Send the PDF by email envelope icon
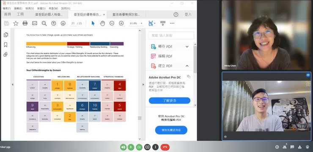Viewport: 313px width, 152px height. pos(35,23)
